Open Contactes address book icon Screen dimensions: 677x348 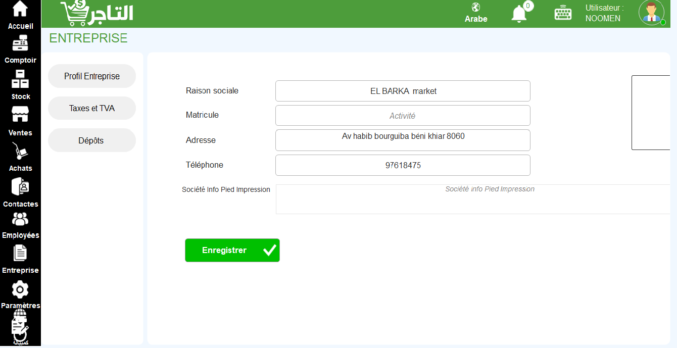coord(20,186)
